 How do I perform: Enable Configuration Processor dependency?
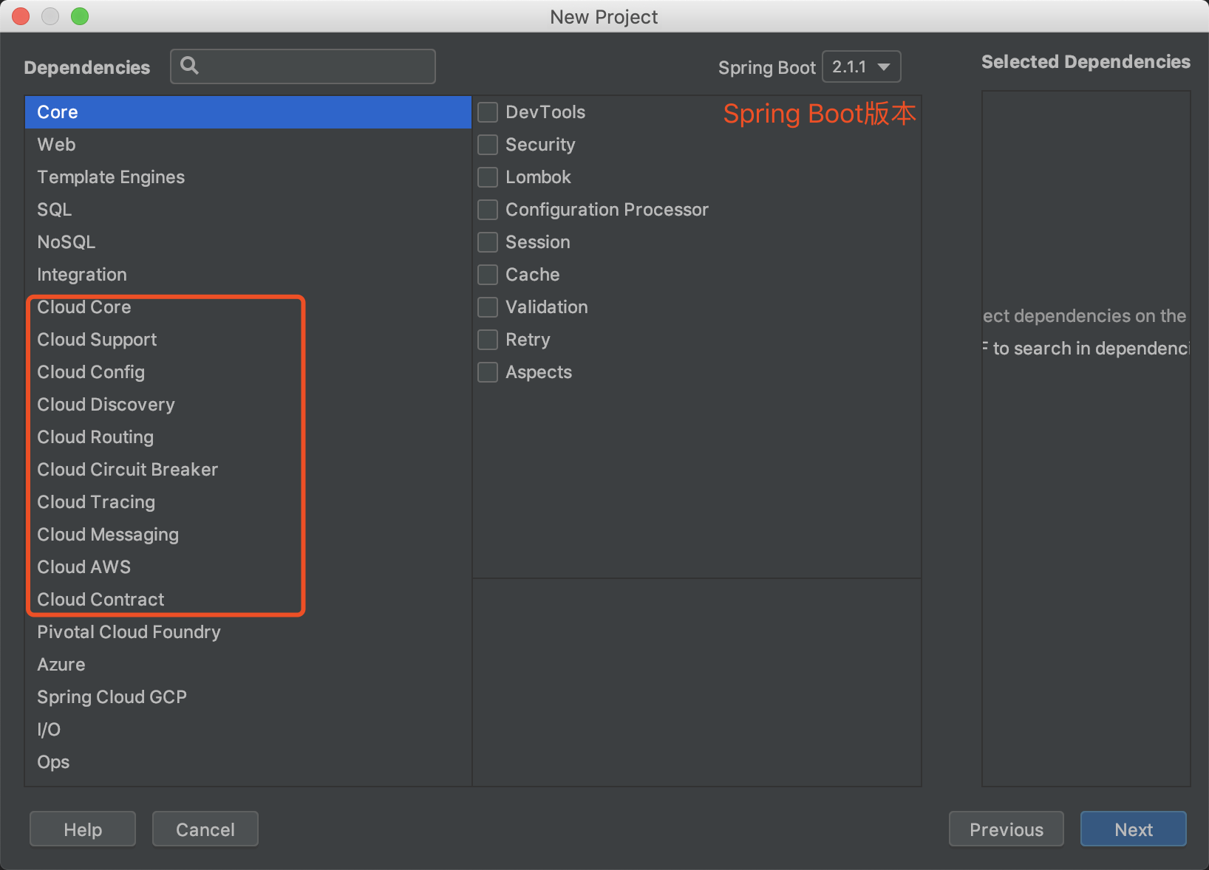pyautogui.click(x=488, y=210)
